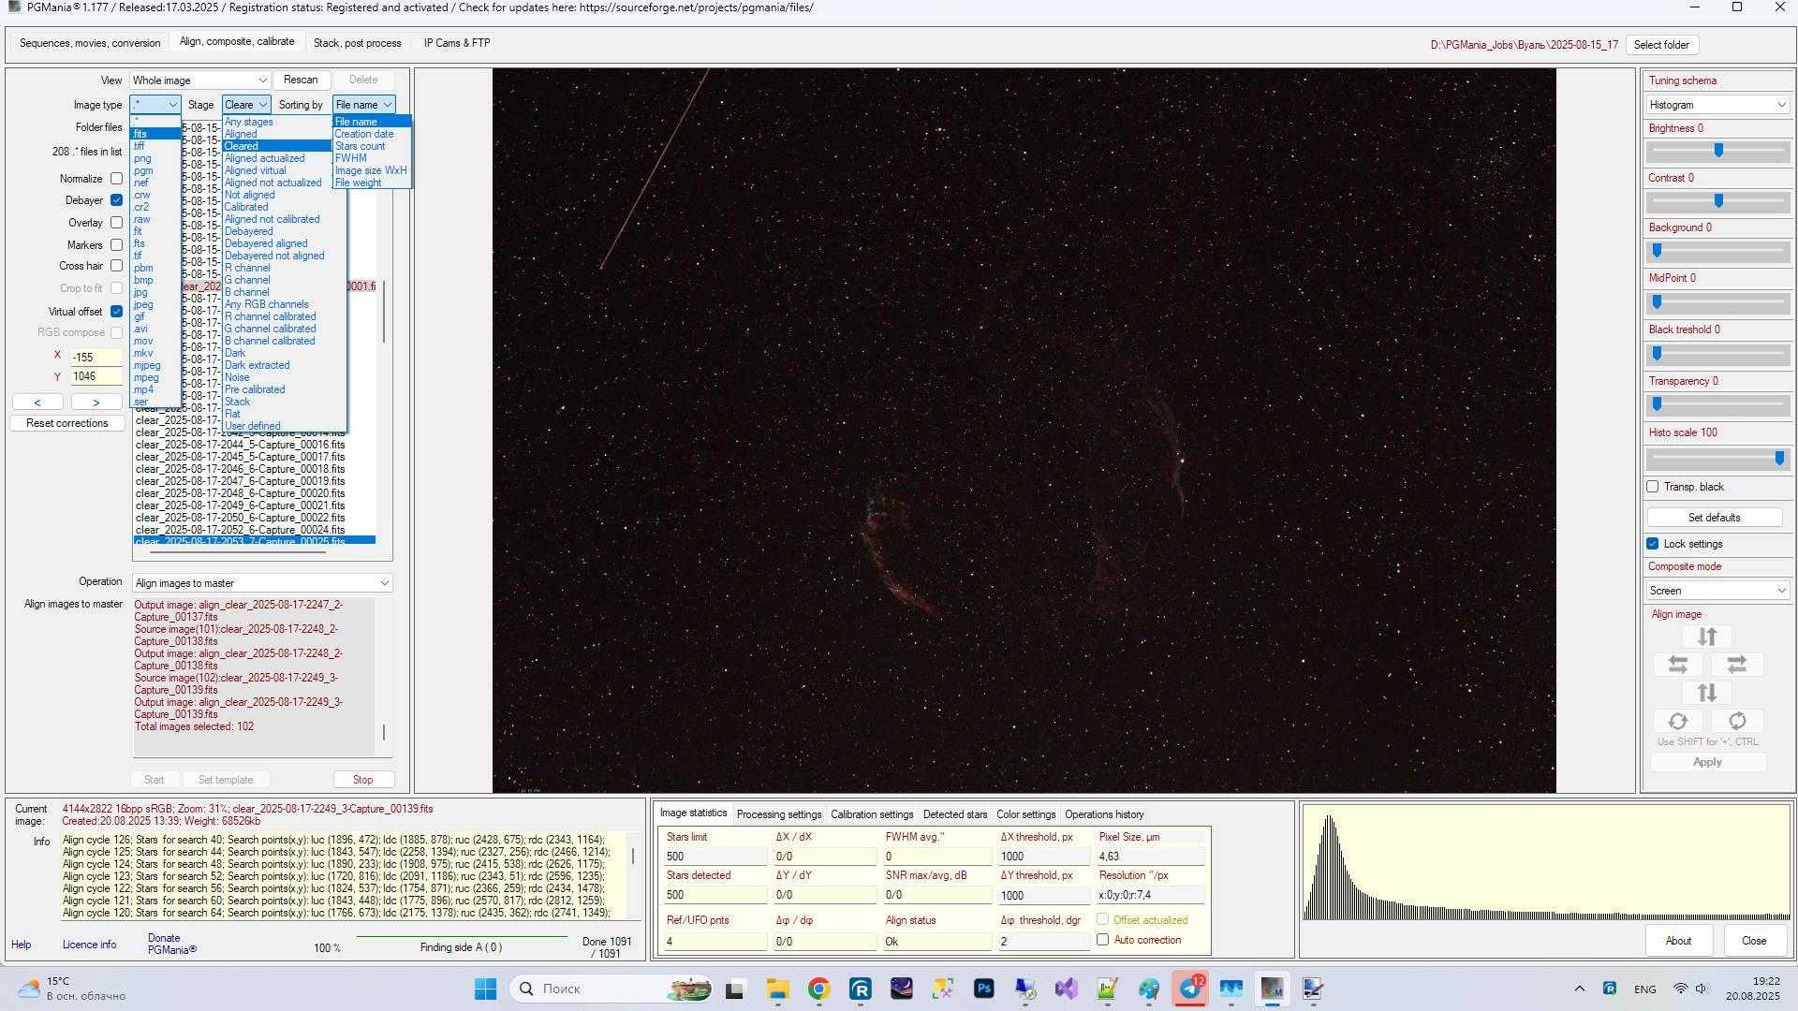Open the Detected stars tab
This screenshot has height=1011, width=1798.
coord(955,814)
